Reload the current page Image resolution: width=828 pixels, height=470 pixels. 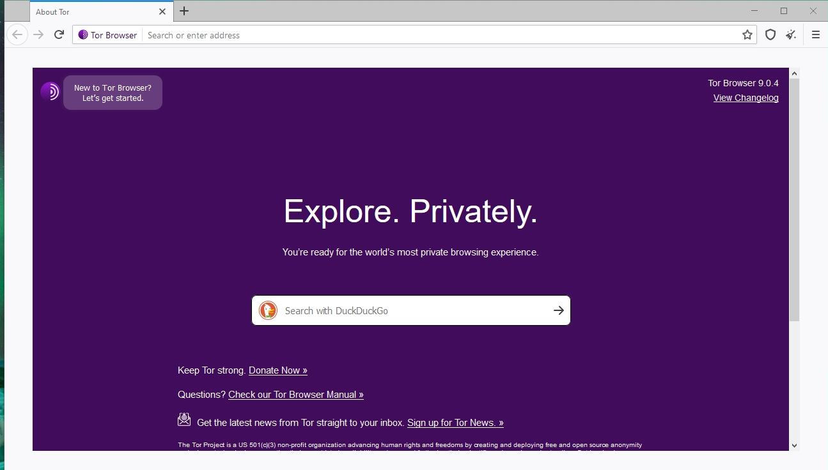pos(59,35)
